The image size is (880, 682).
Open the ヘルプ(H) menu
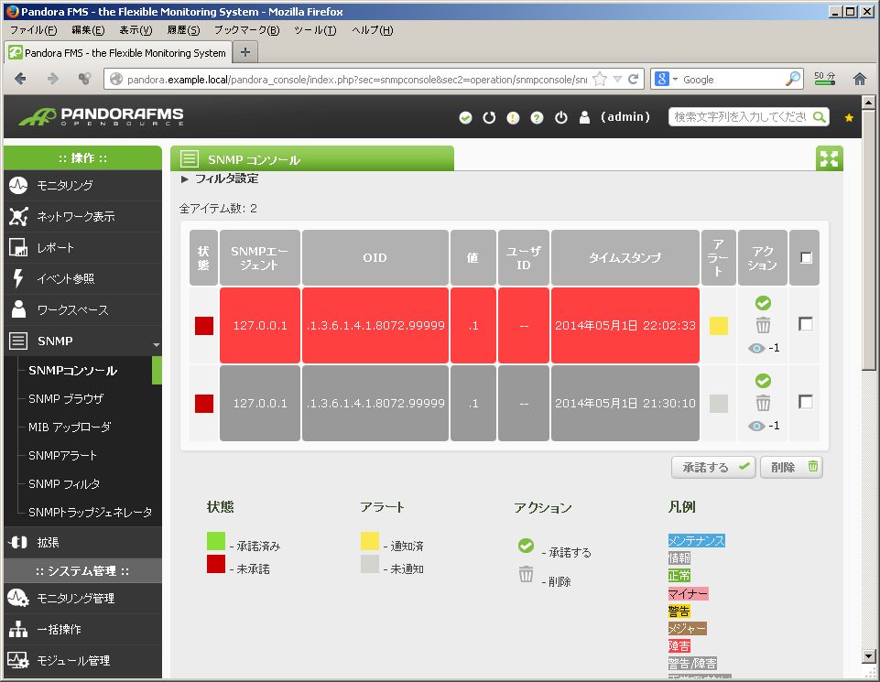click(372, 30)
